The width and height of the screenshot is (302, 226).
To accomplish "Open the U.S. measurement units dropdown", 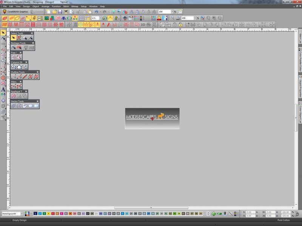I will (x=100, y=18).
